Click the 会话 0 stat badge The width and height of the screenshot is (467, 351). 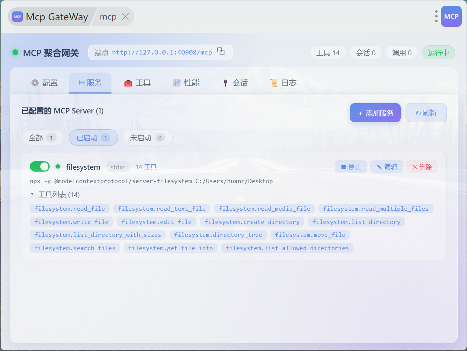click(366, 53)
